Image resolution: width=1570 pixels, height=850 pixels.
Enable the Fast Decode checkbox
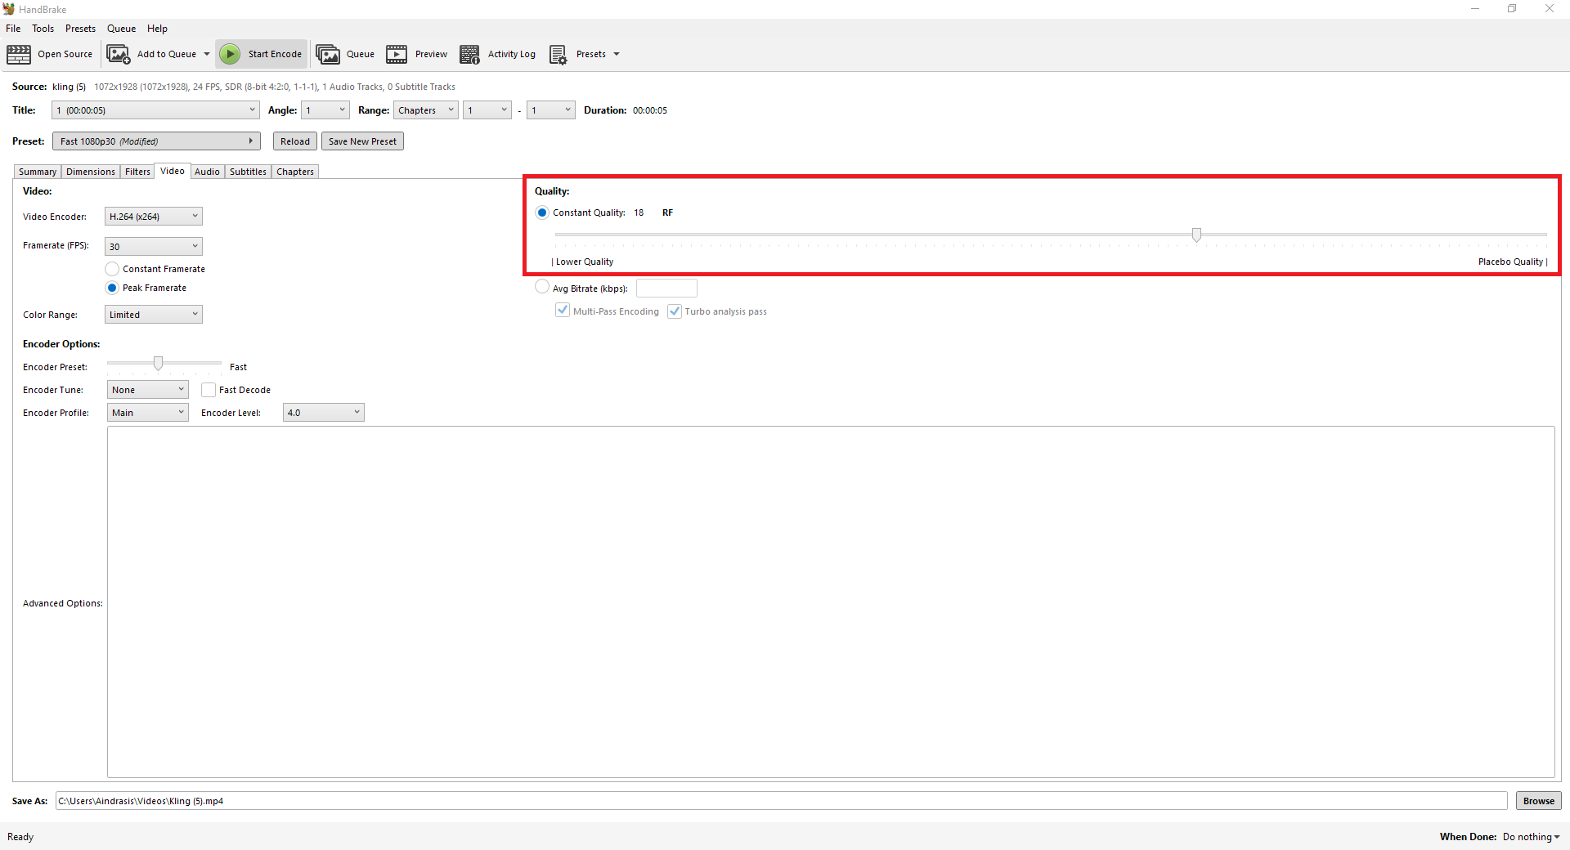(x=209, y=390)
